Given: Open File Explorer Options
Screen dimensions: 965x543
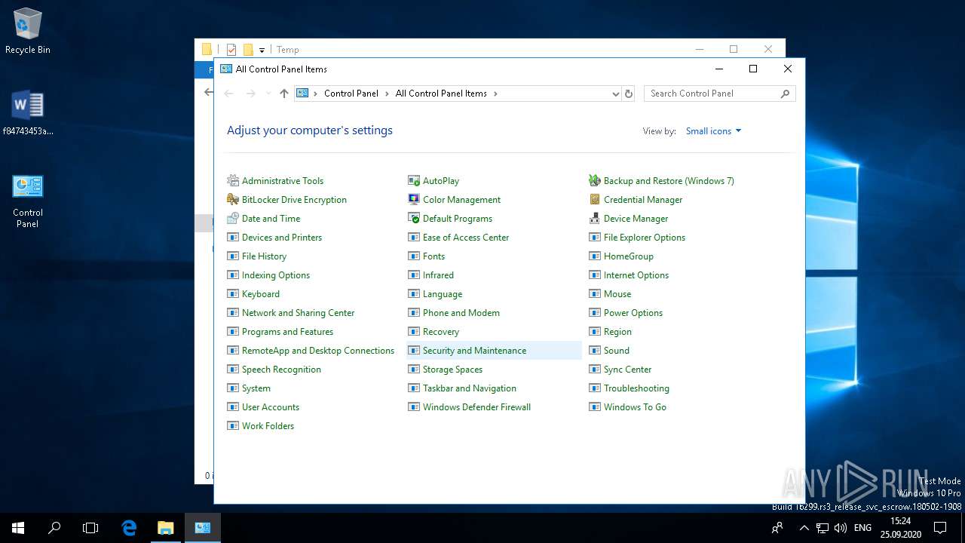Looking at the screenshot, I should [x=645, y=238].
